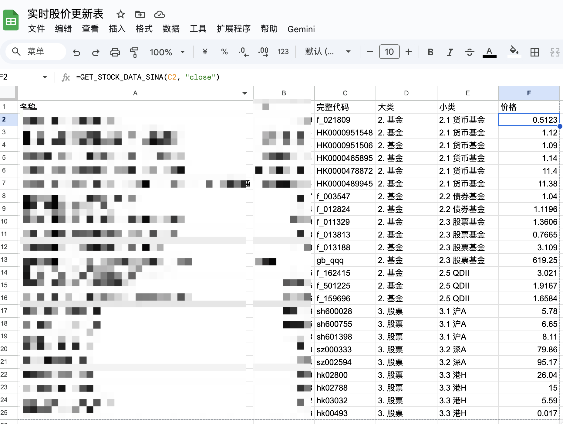
Task: Click the print icon
Action: point(115,52)
